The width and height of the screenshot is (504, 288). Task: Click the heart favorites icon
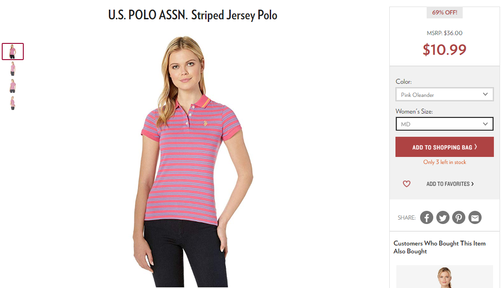(x=406, y=184)
